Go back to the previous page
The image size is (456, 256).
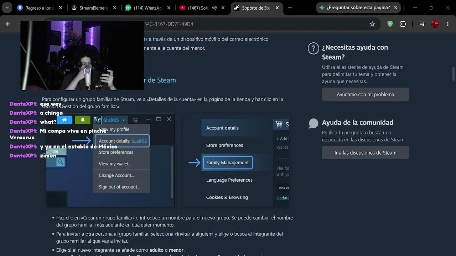pos(8,24)
